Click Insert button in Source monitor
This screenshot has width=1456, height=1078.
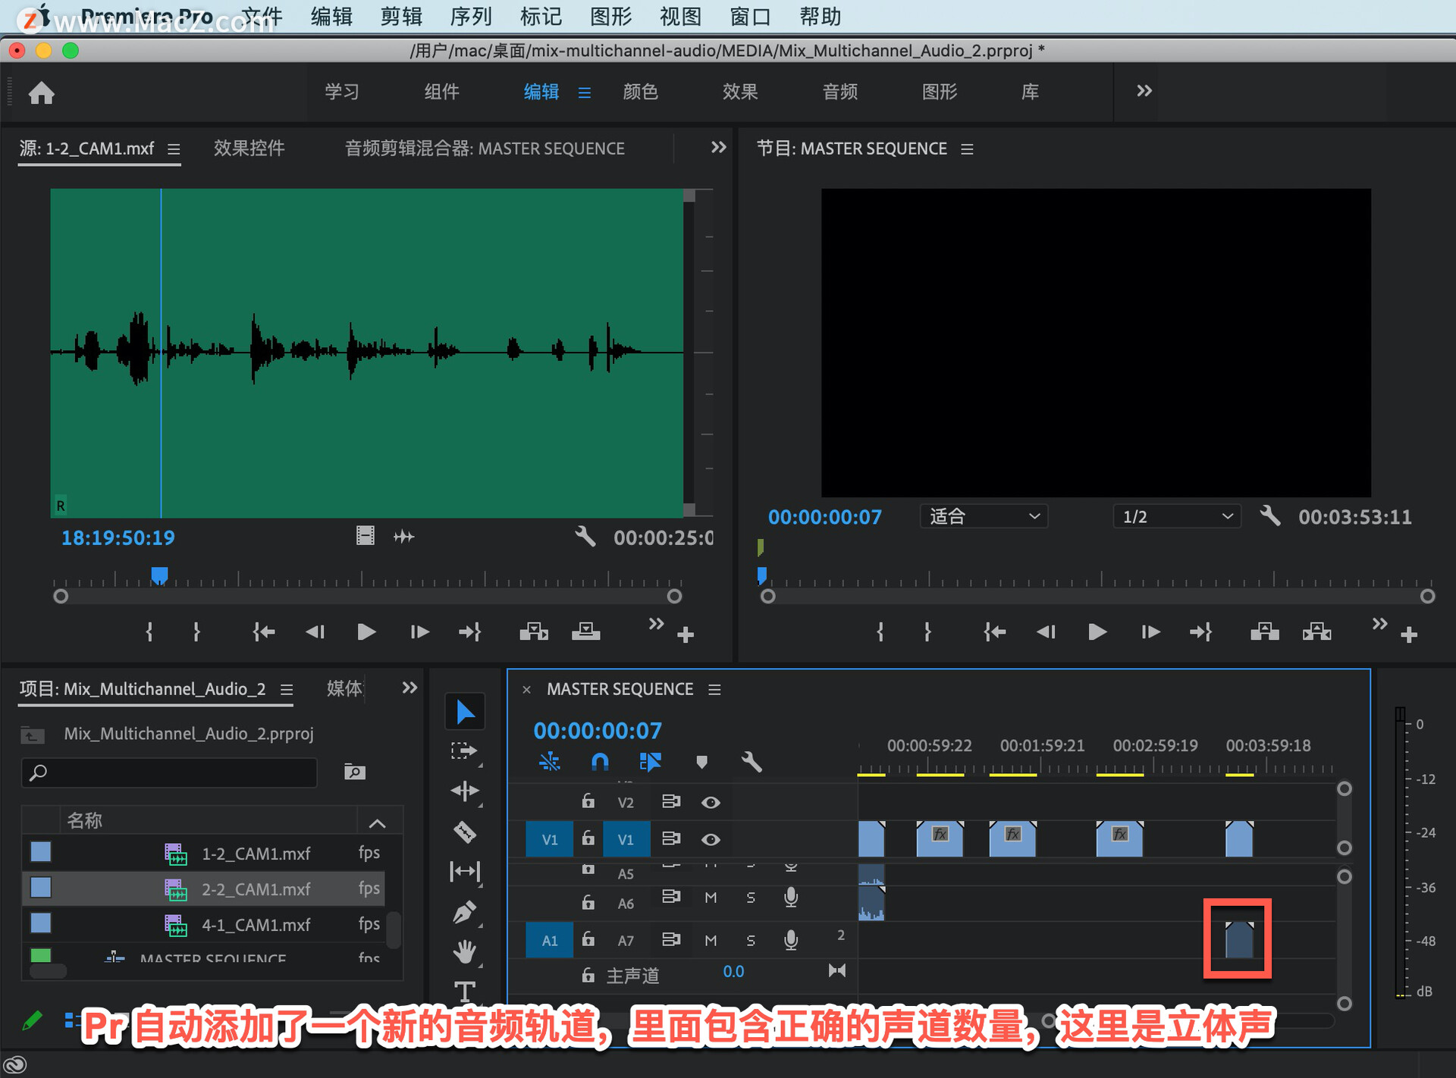point(534,631)
